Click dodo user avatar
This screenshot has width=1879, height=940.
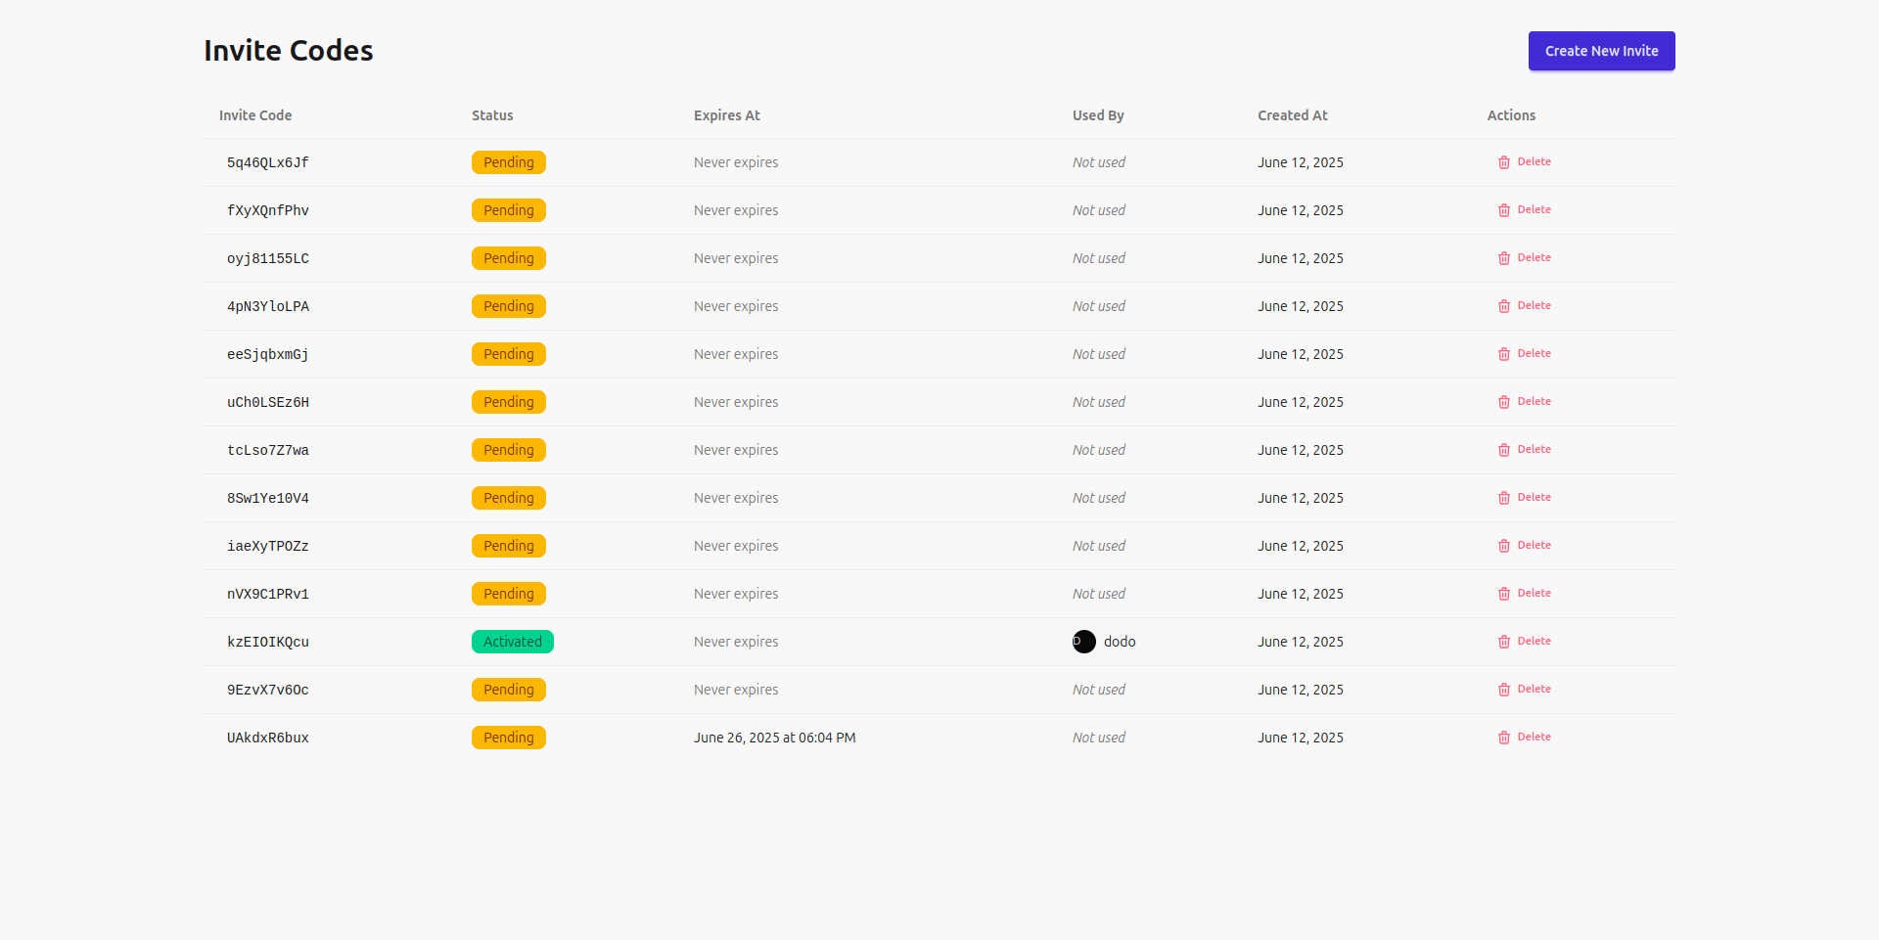[x=1083, y=642]
